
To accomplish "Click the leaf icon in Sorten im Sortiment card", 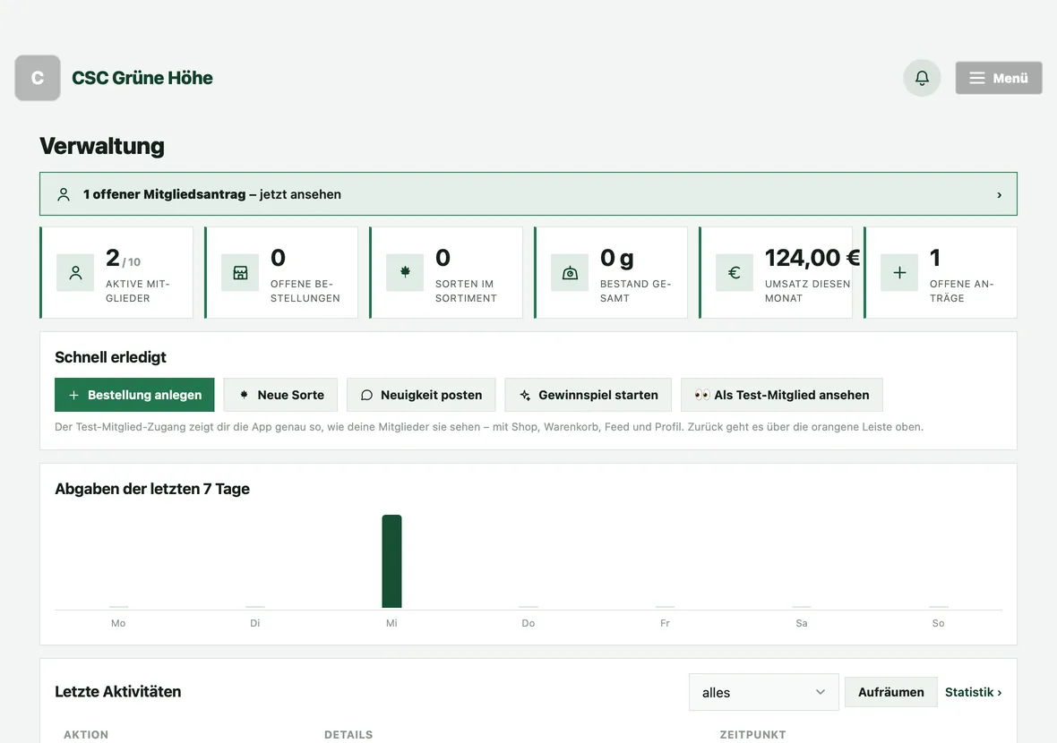I will point(405,273).
